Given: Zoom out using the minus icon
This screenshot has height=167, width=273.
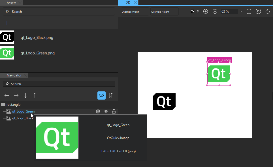Looking at the screenshot, I should coord(215,11).
